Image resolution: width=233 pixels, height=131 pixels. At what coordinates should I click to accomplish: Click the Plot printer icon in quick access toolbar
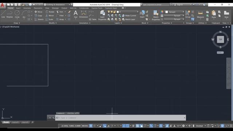tap(30, 5)
